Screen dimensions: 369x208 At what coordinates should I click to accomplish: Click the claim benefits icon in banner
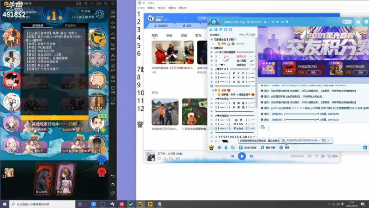(x=268, y=68)
